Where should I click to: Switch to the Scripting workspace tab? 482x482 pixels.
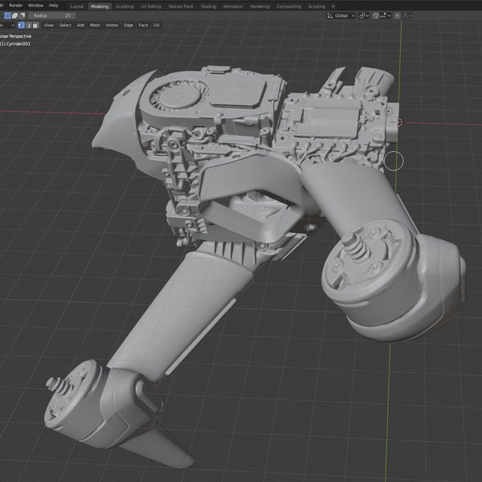[x=317, y=6]
